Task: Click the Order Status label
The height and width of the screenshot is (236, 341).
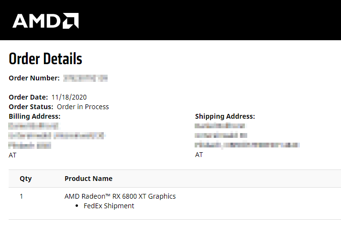Action: 31,107
